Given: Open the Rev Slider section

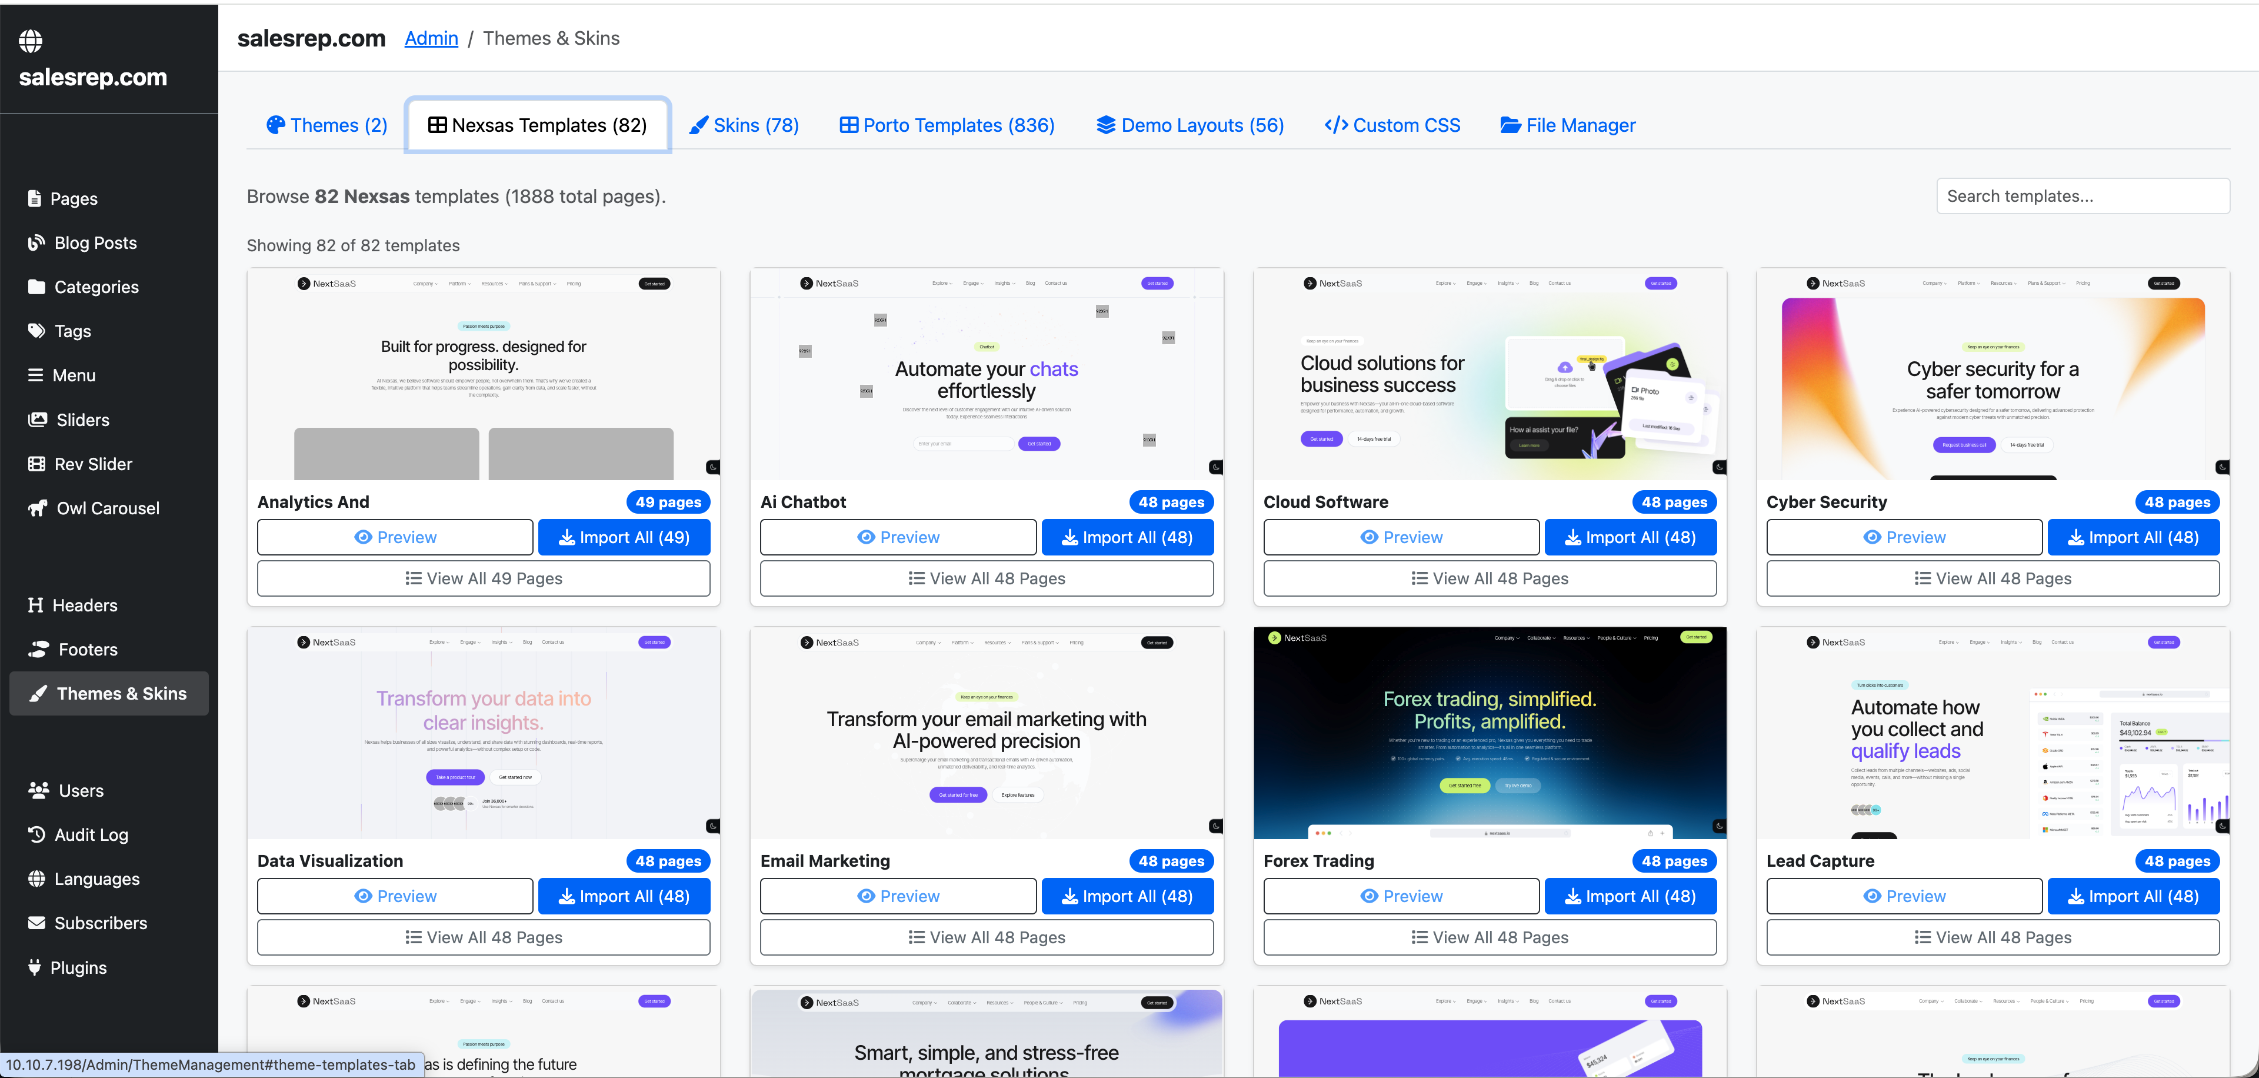Looking at the screenshot, I should (x=91, y=463).
